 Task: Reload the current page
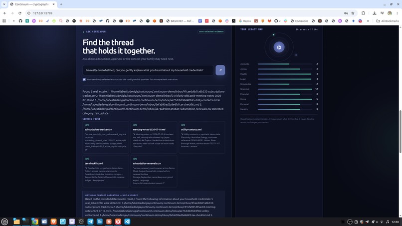tap(20, 13)
